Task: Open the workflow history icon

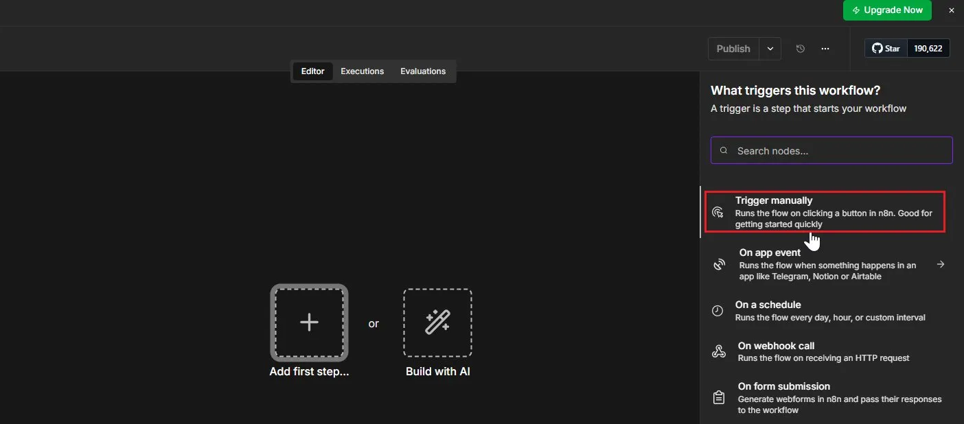Action: tap(800, 49)
